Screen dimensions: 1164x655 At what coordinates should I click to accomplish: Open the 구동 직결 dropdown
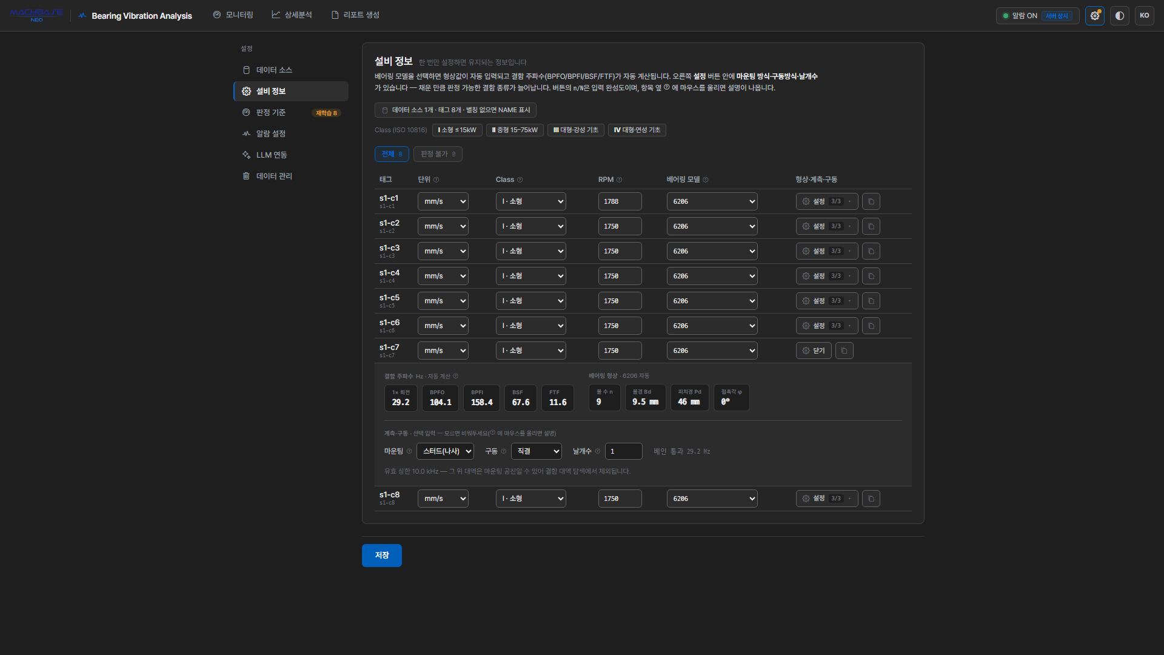[537, 451]
